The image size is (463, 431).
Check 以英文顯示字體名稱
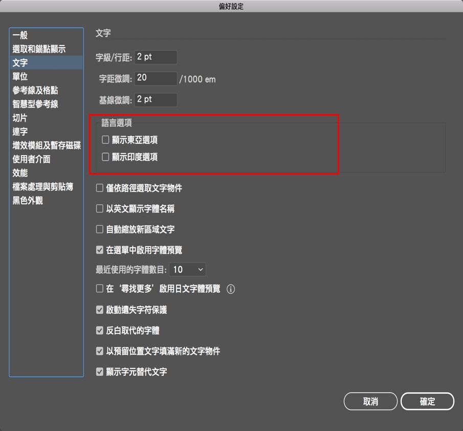100,208
